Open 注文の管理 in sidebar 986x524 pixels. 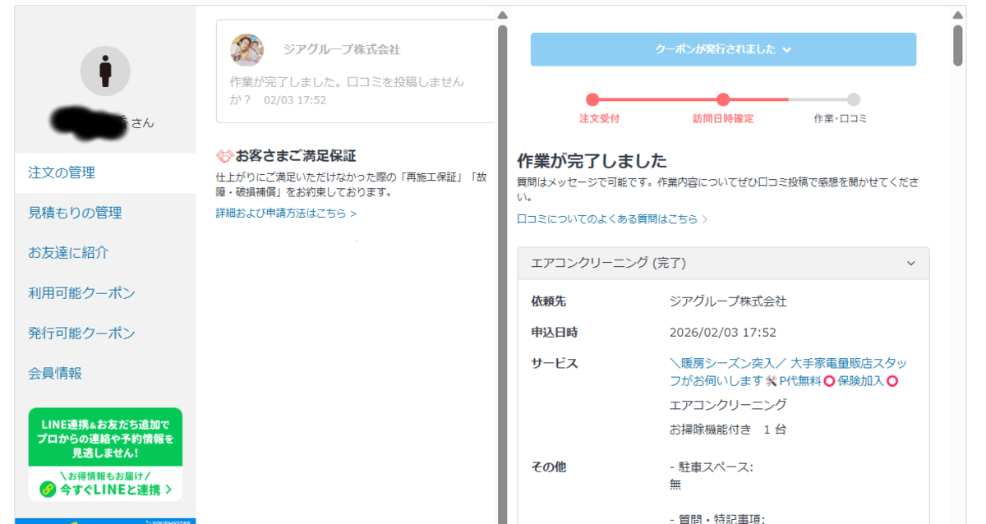coord(62,172)
